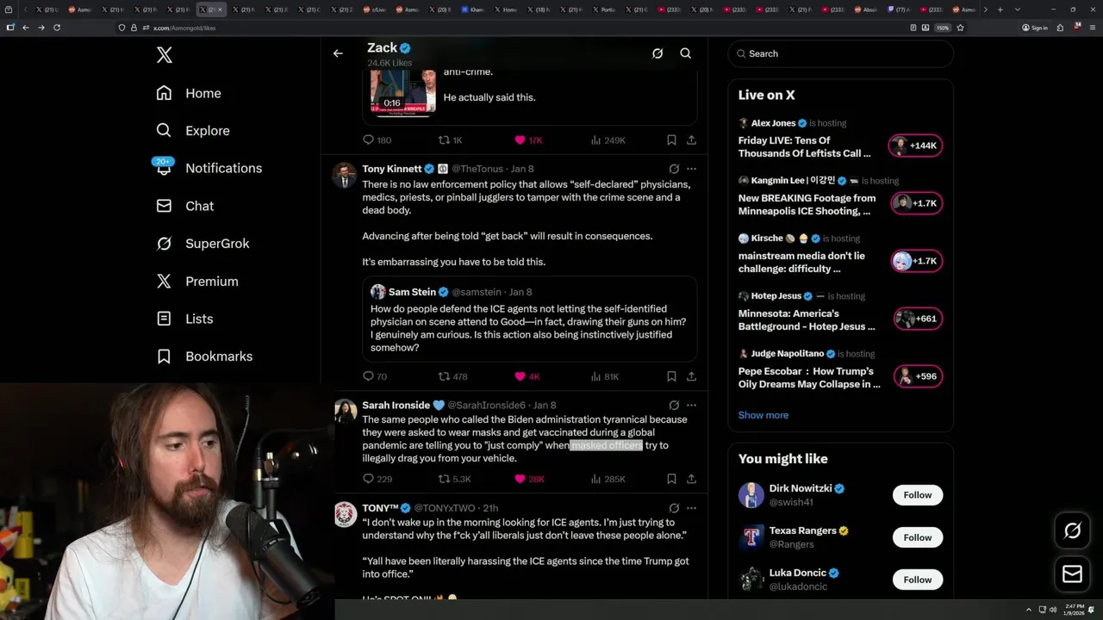Follow Texas Rangers
1103x620 pixels.
[918, 537]
